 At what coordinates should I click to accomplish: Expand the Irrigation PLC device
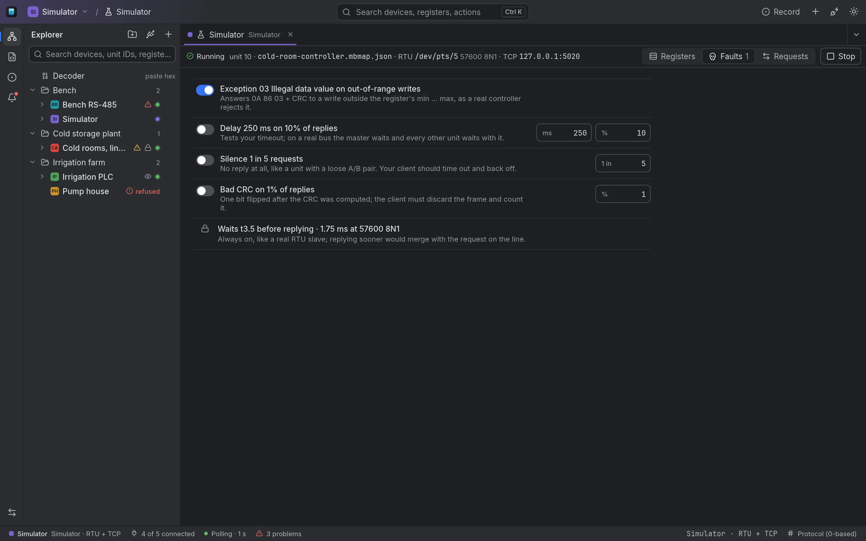(x=42, y=177)
